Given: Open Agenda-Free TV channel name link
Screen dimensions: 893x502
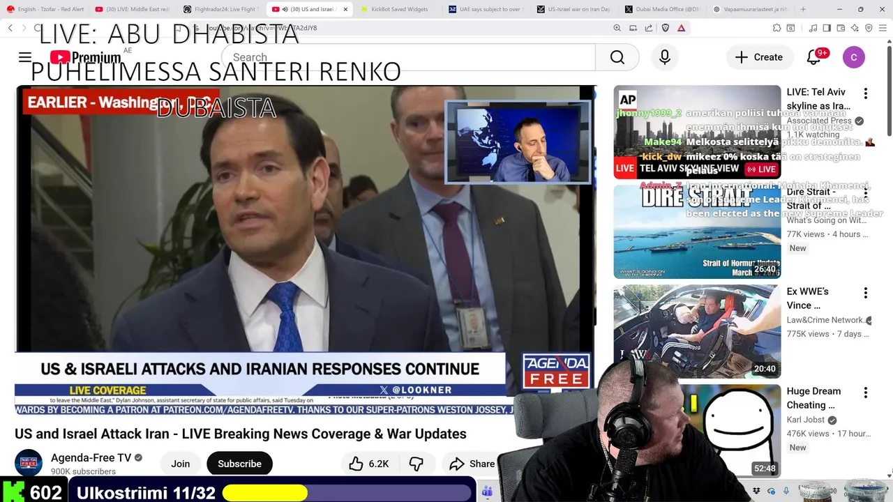Looking at the screenshot, I should (x=91, y=458).
